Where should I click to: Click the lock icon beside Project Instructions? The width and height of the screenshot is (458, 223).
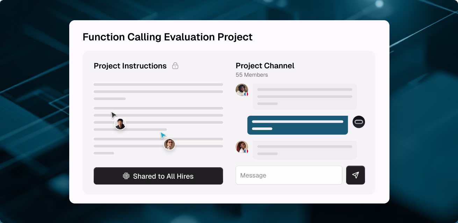click(x=176, y=66)
